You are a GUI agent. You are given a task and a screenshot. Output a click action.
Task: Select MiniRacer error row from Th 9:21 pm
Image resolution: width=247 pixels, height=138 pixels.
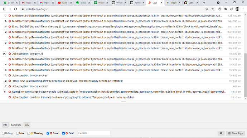(122, 59)
